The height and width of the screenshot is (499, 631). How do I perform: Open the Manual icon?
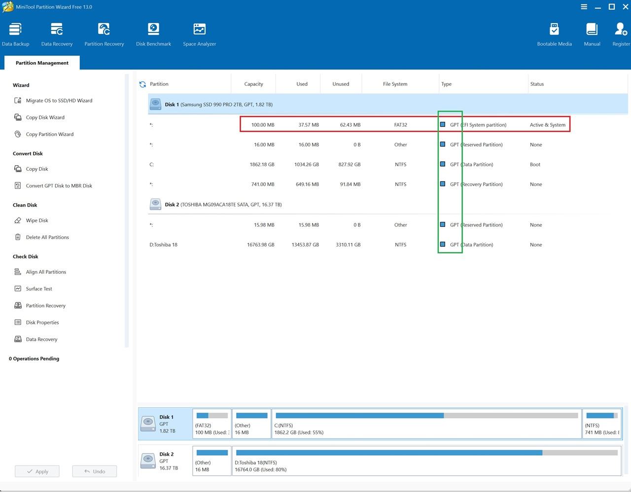(x=592, y=35)
